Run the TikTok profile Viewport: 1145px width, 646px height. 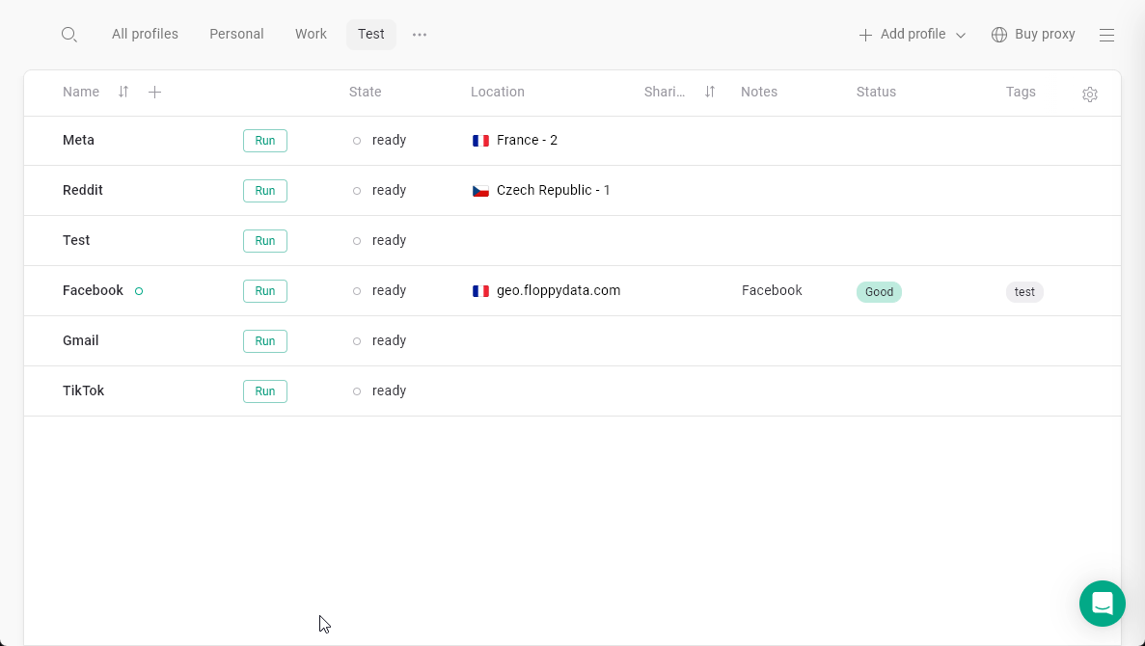265,391
